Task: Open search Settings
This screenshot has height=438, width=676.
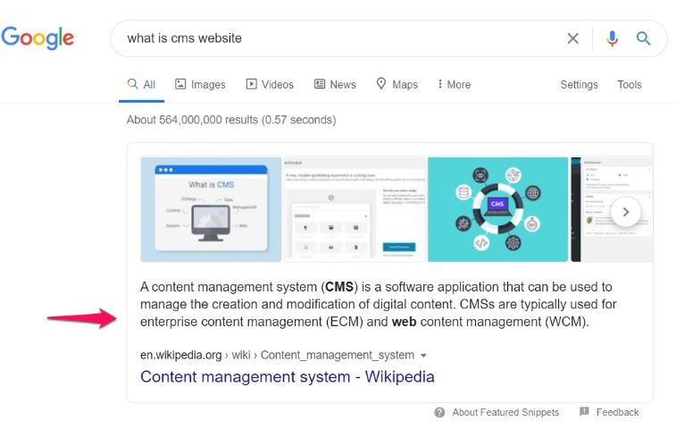Action: [x=579, y=85]
